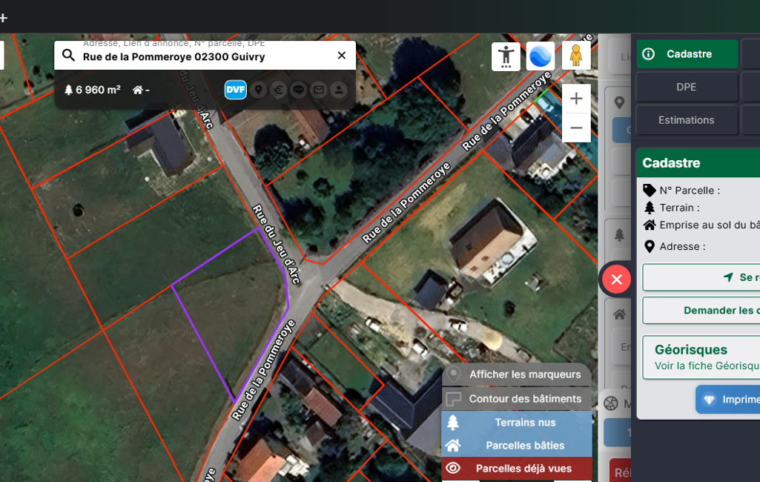Zoom in on the map
760x482 pixels.
(x=576, y=99)
